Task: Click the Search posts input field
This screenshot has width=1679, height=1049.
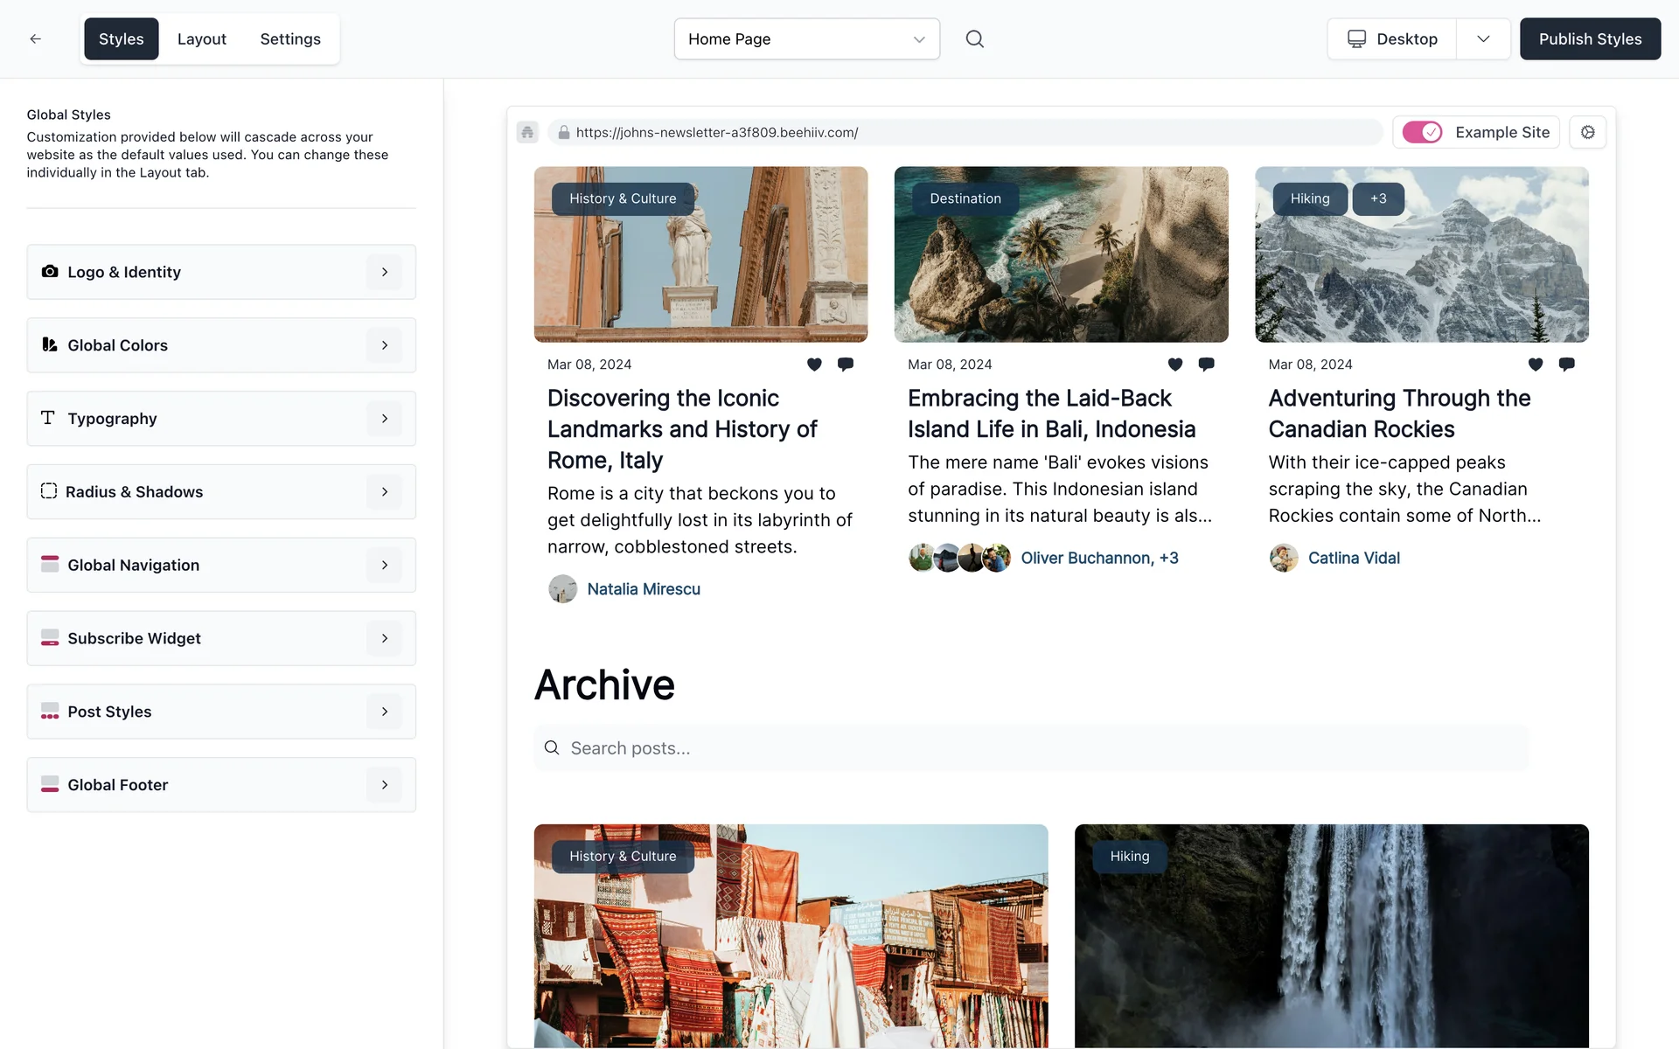Action: tap(1032, 748)
